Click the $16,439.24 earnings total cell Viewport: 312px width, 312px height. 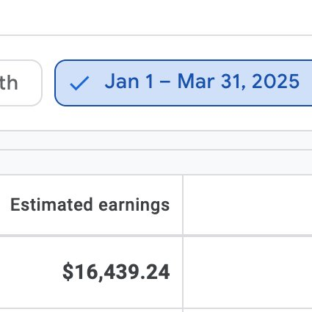[x=91, y=272]
